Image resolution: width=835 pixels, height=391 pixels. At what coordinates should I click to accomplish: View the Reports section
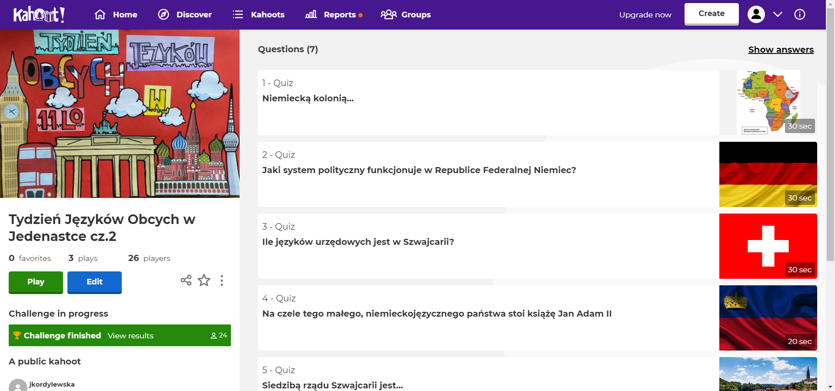(x=334, y=15)
